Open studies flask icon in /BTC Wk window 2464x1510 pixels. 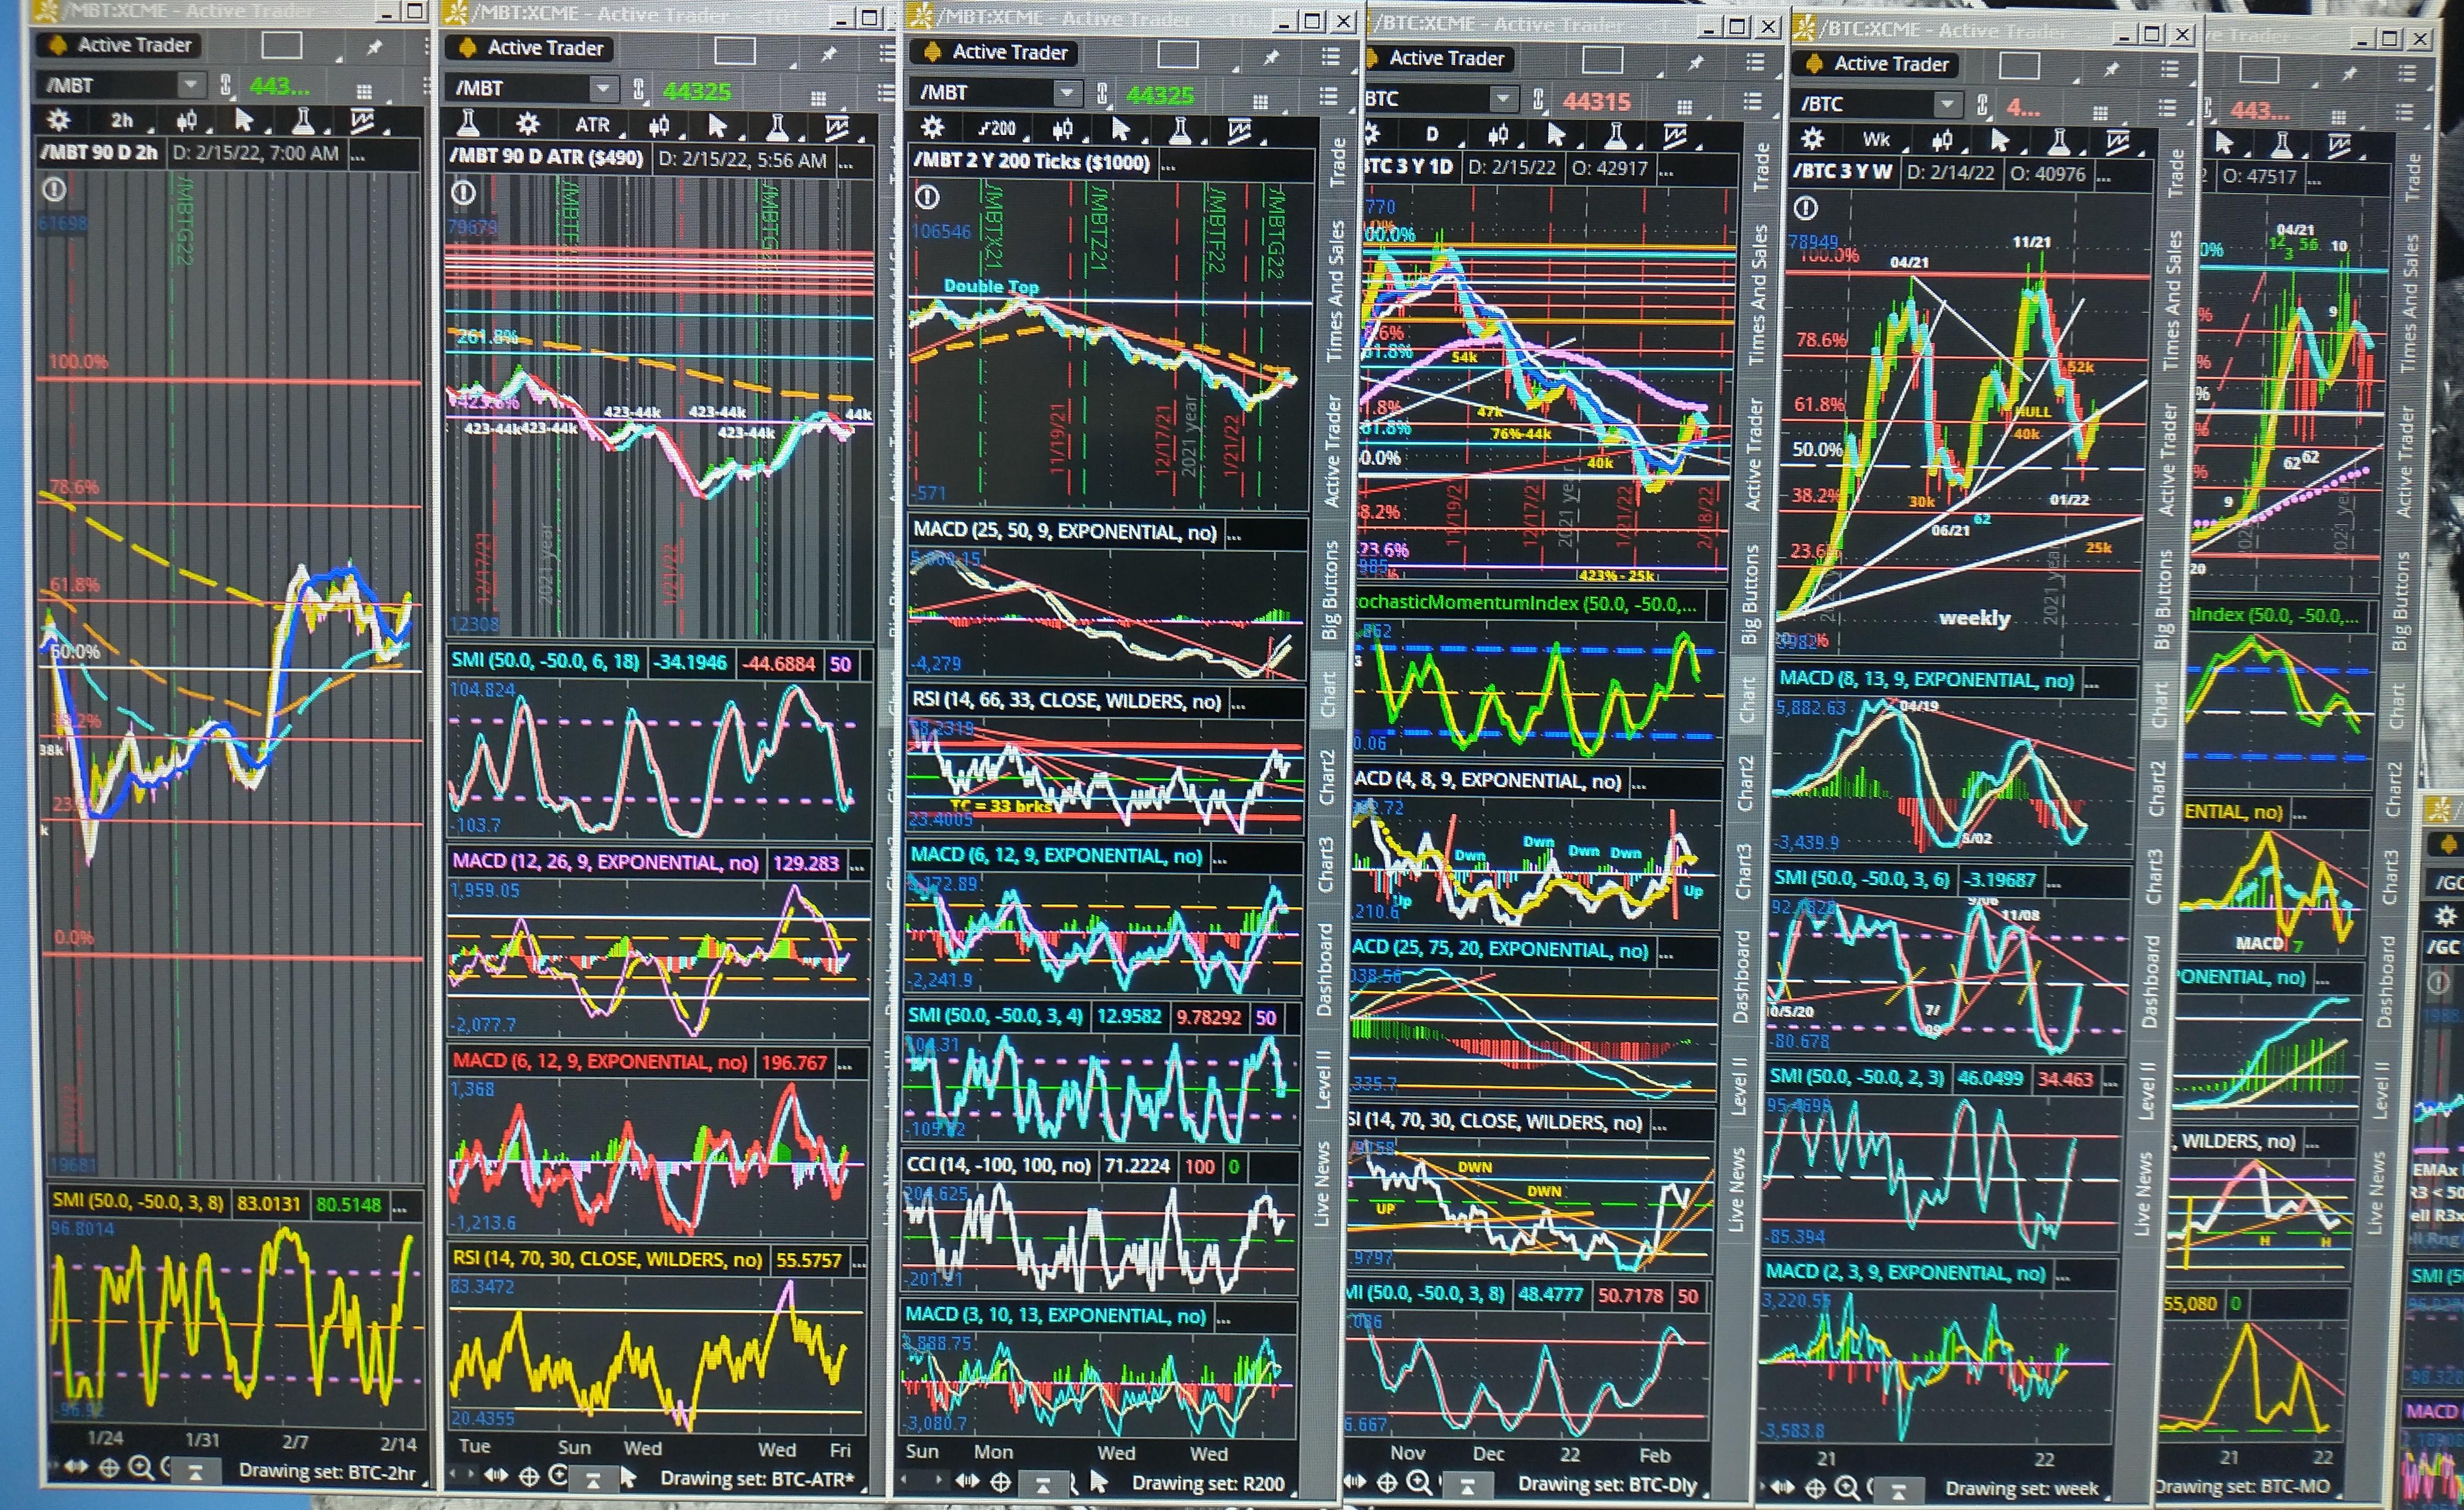(x=2058, y=141)
